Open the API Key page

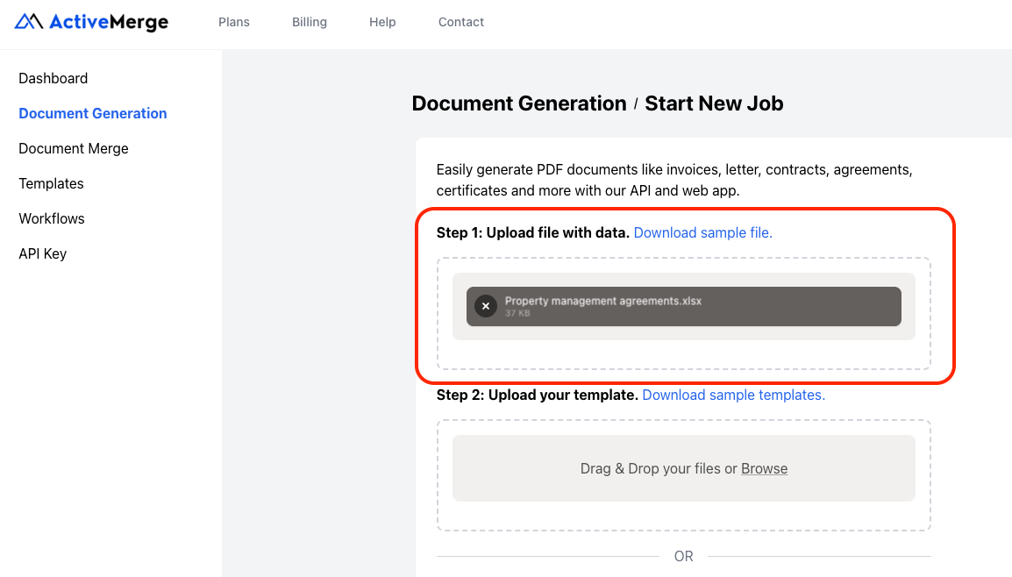tap(42, 253)
